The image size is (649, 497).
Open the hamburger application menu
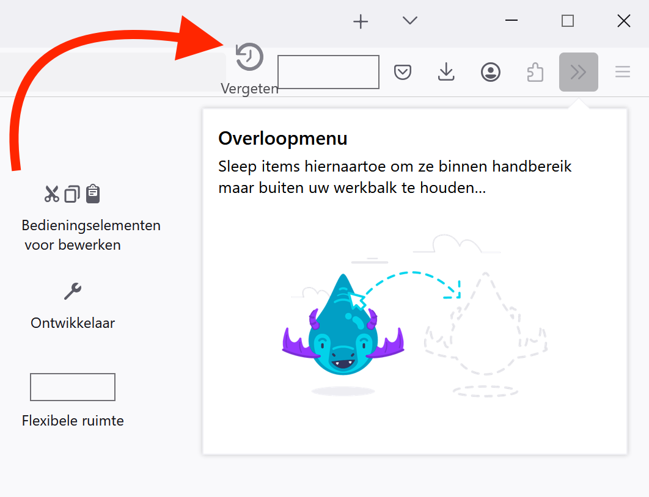[622, 73]
